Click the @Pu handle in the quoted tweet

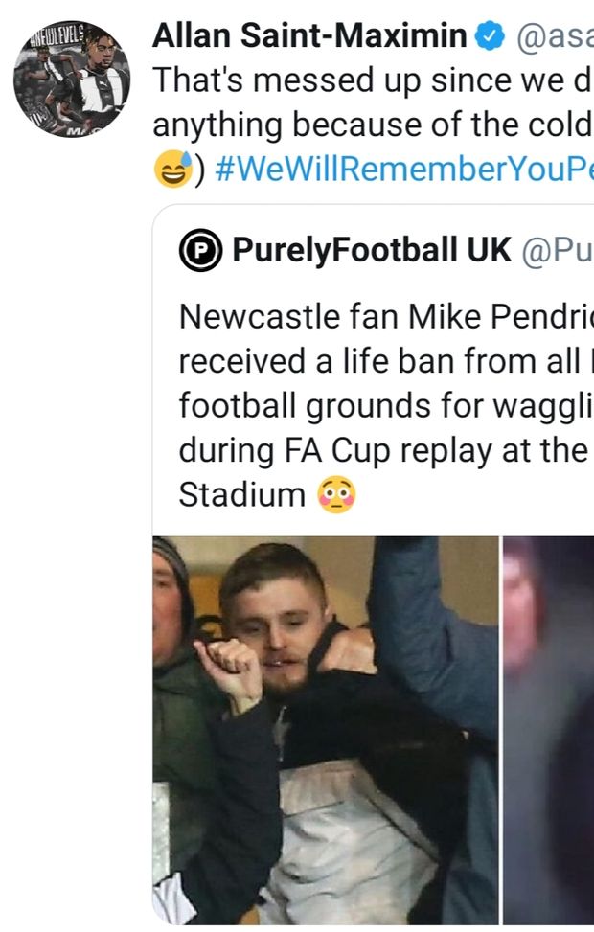pos(558,251)
